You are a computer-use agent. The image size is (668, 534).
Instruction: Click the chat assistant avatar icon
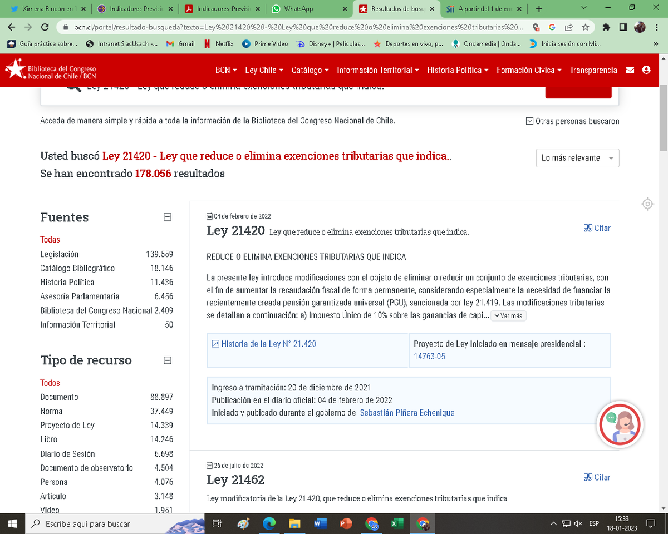[620, 424]
